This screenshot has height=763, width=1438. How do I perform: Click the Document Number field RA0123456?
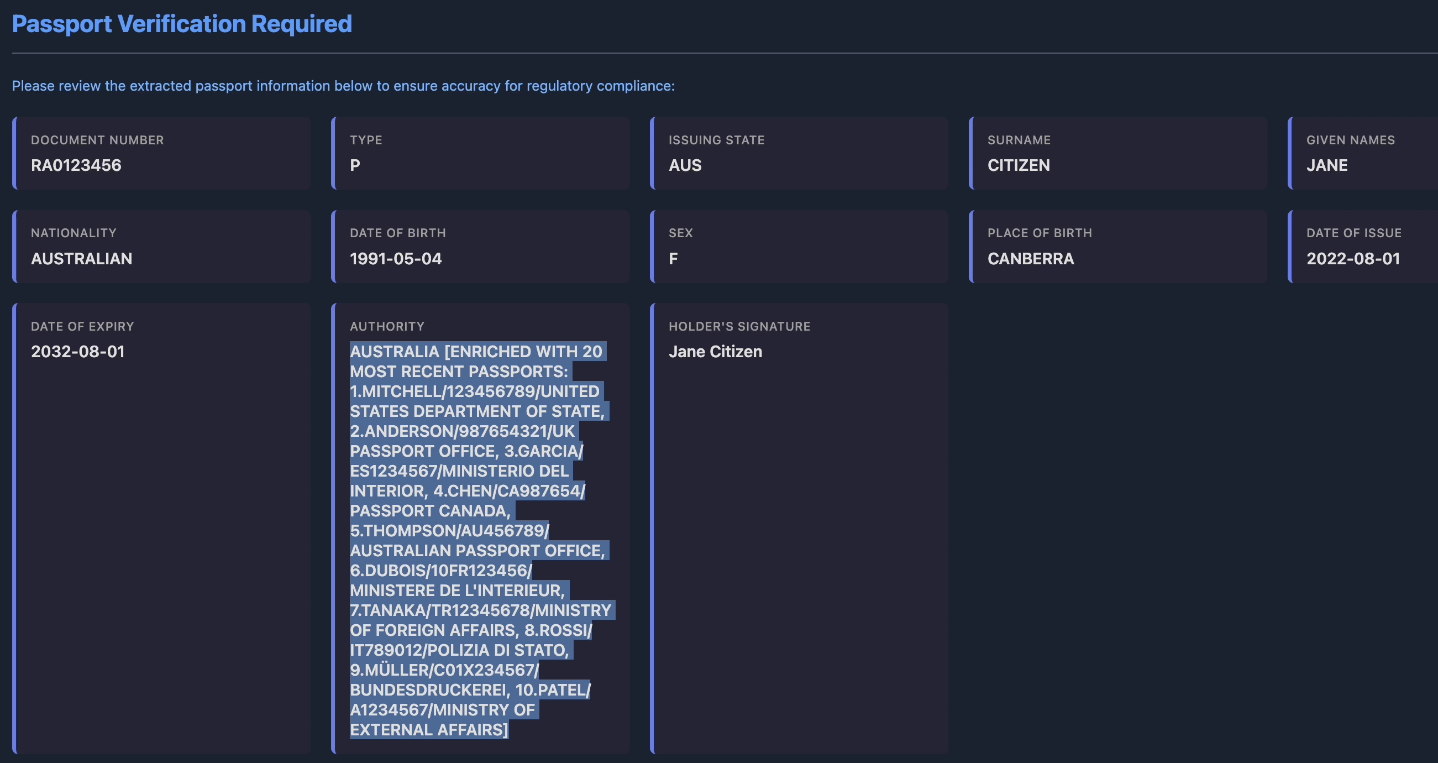coord(161,153)
